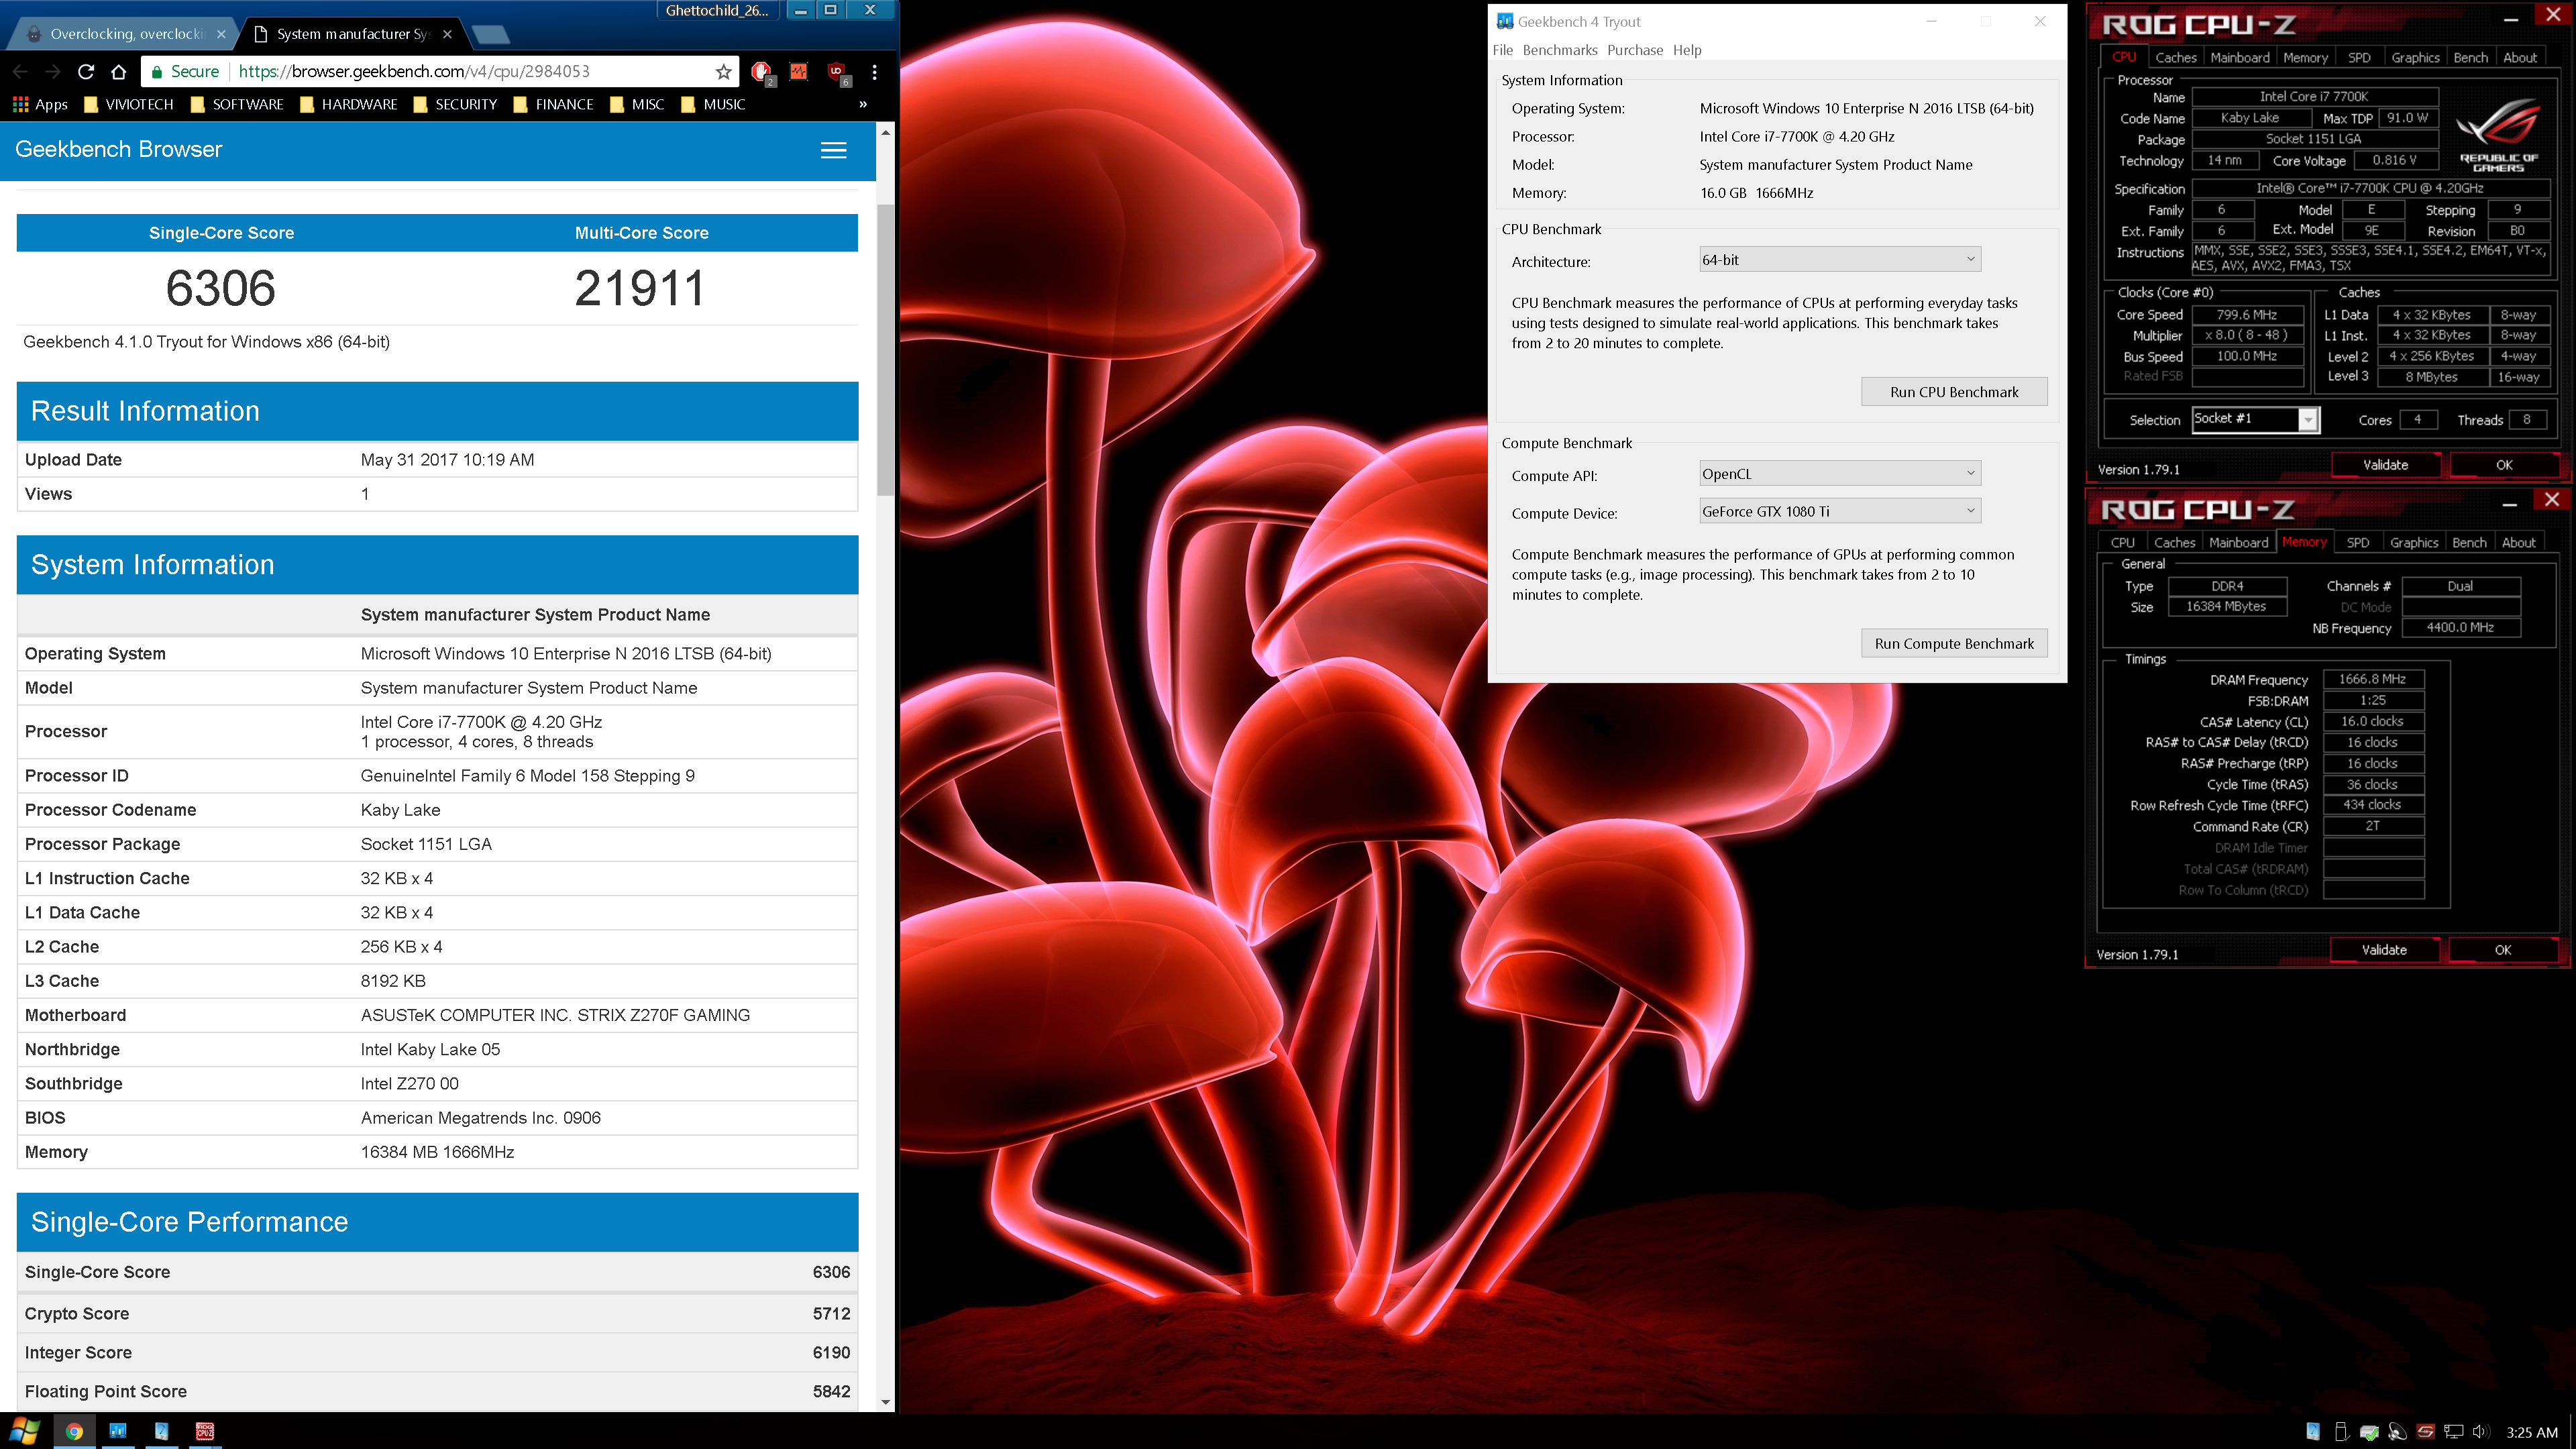2576x1449 pixels.
Task: Open the HARDWARE bookmark folder
Action: click(349, 104)
